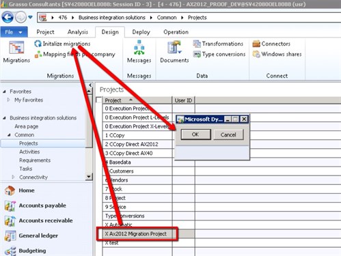Select '2 CCopy Direct AX2012' project row
Viewport: 341px width, 256px height.
coord(137,144)
